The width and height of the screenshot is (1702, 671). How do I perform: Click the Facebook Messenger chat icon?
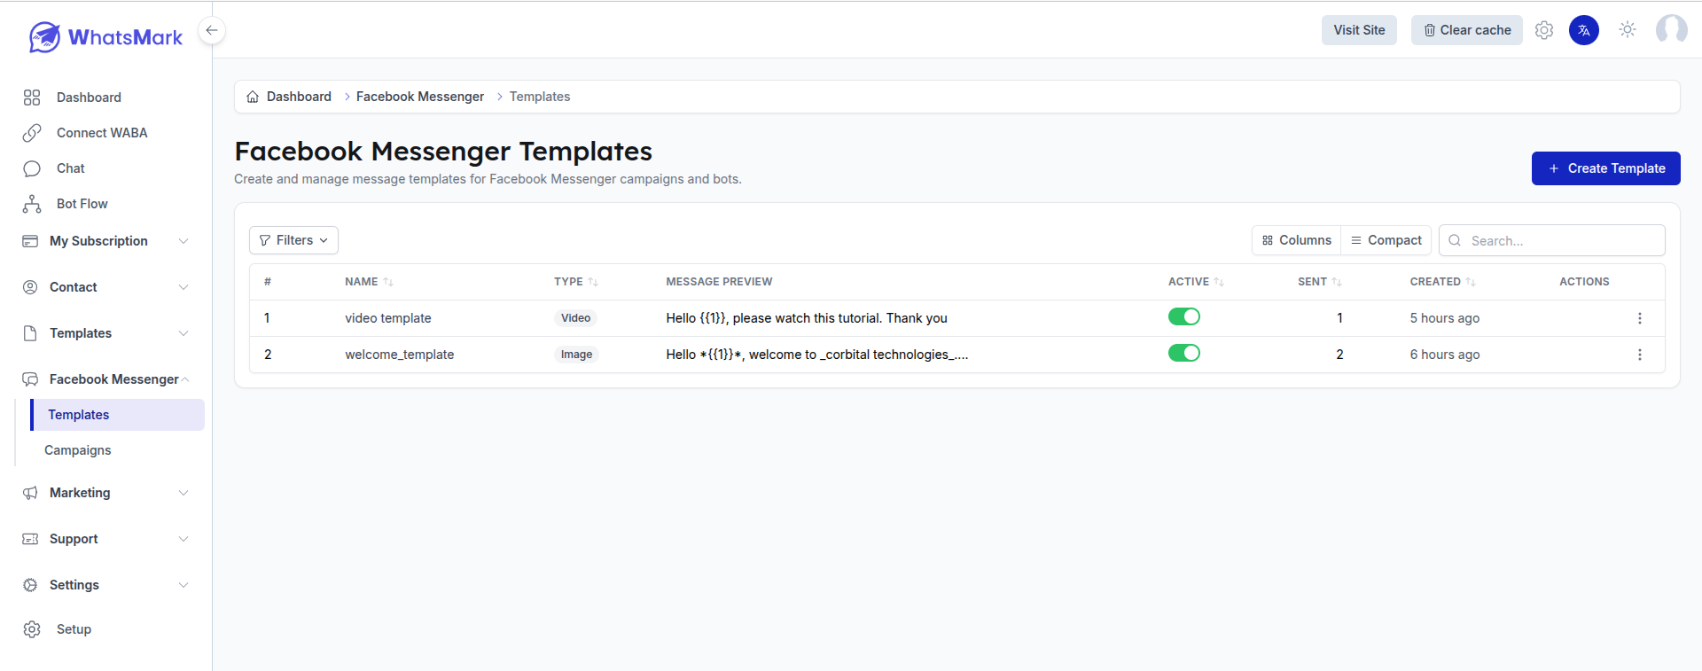click(x=30, y=379)
